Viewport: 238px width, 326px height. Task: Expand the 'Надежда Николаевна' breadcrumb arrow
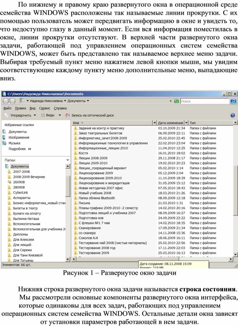pos(65,101)
